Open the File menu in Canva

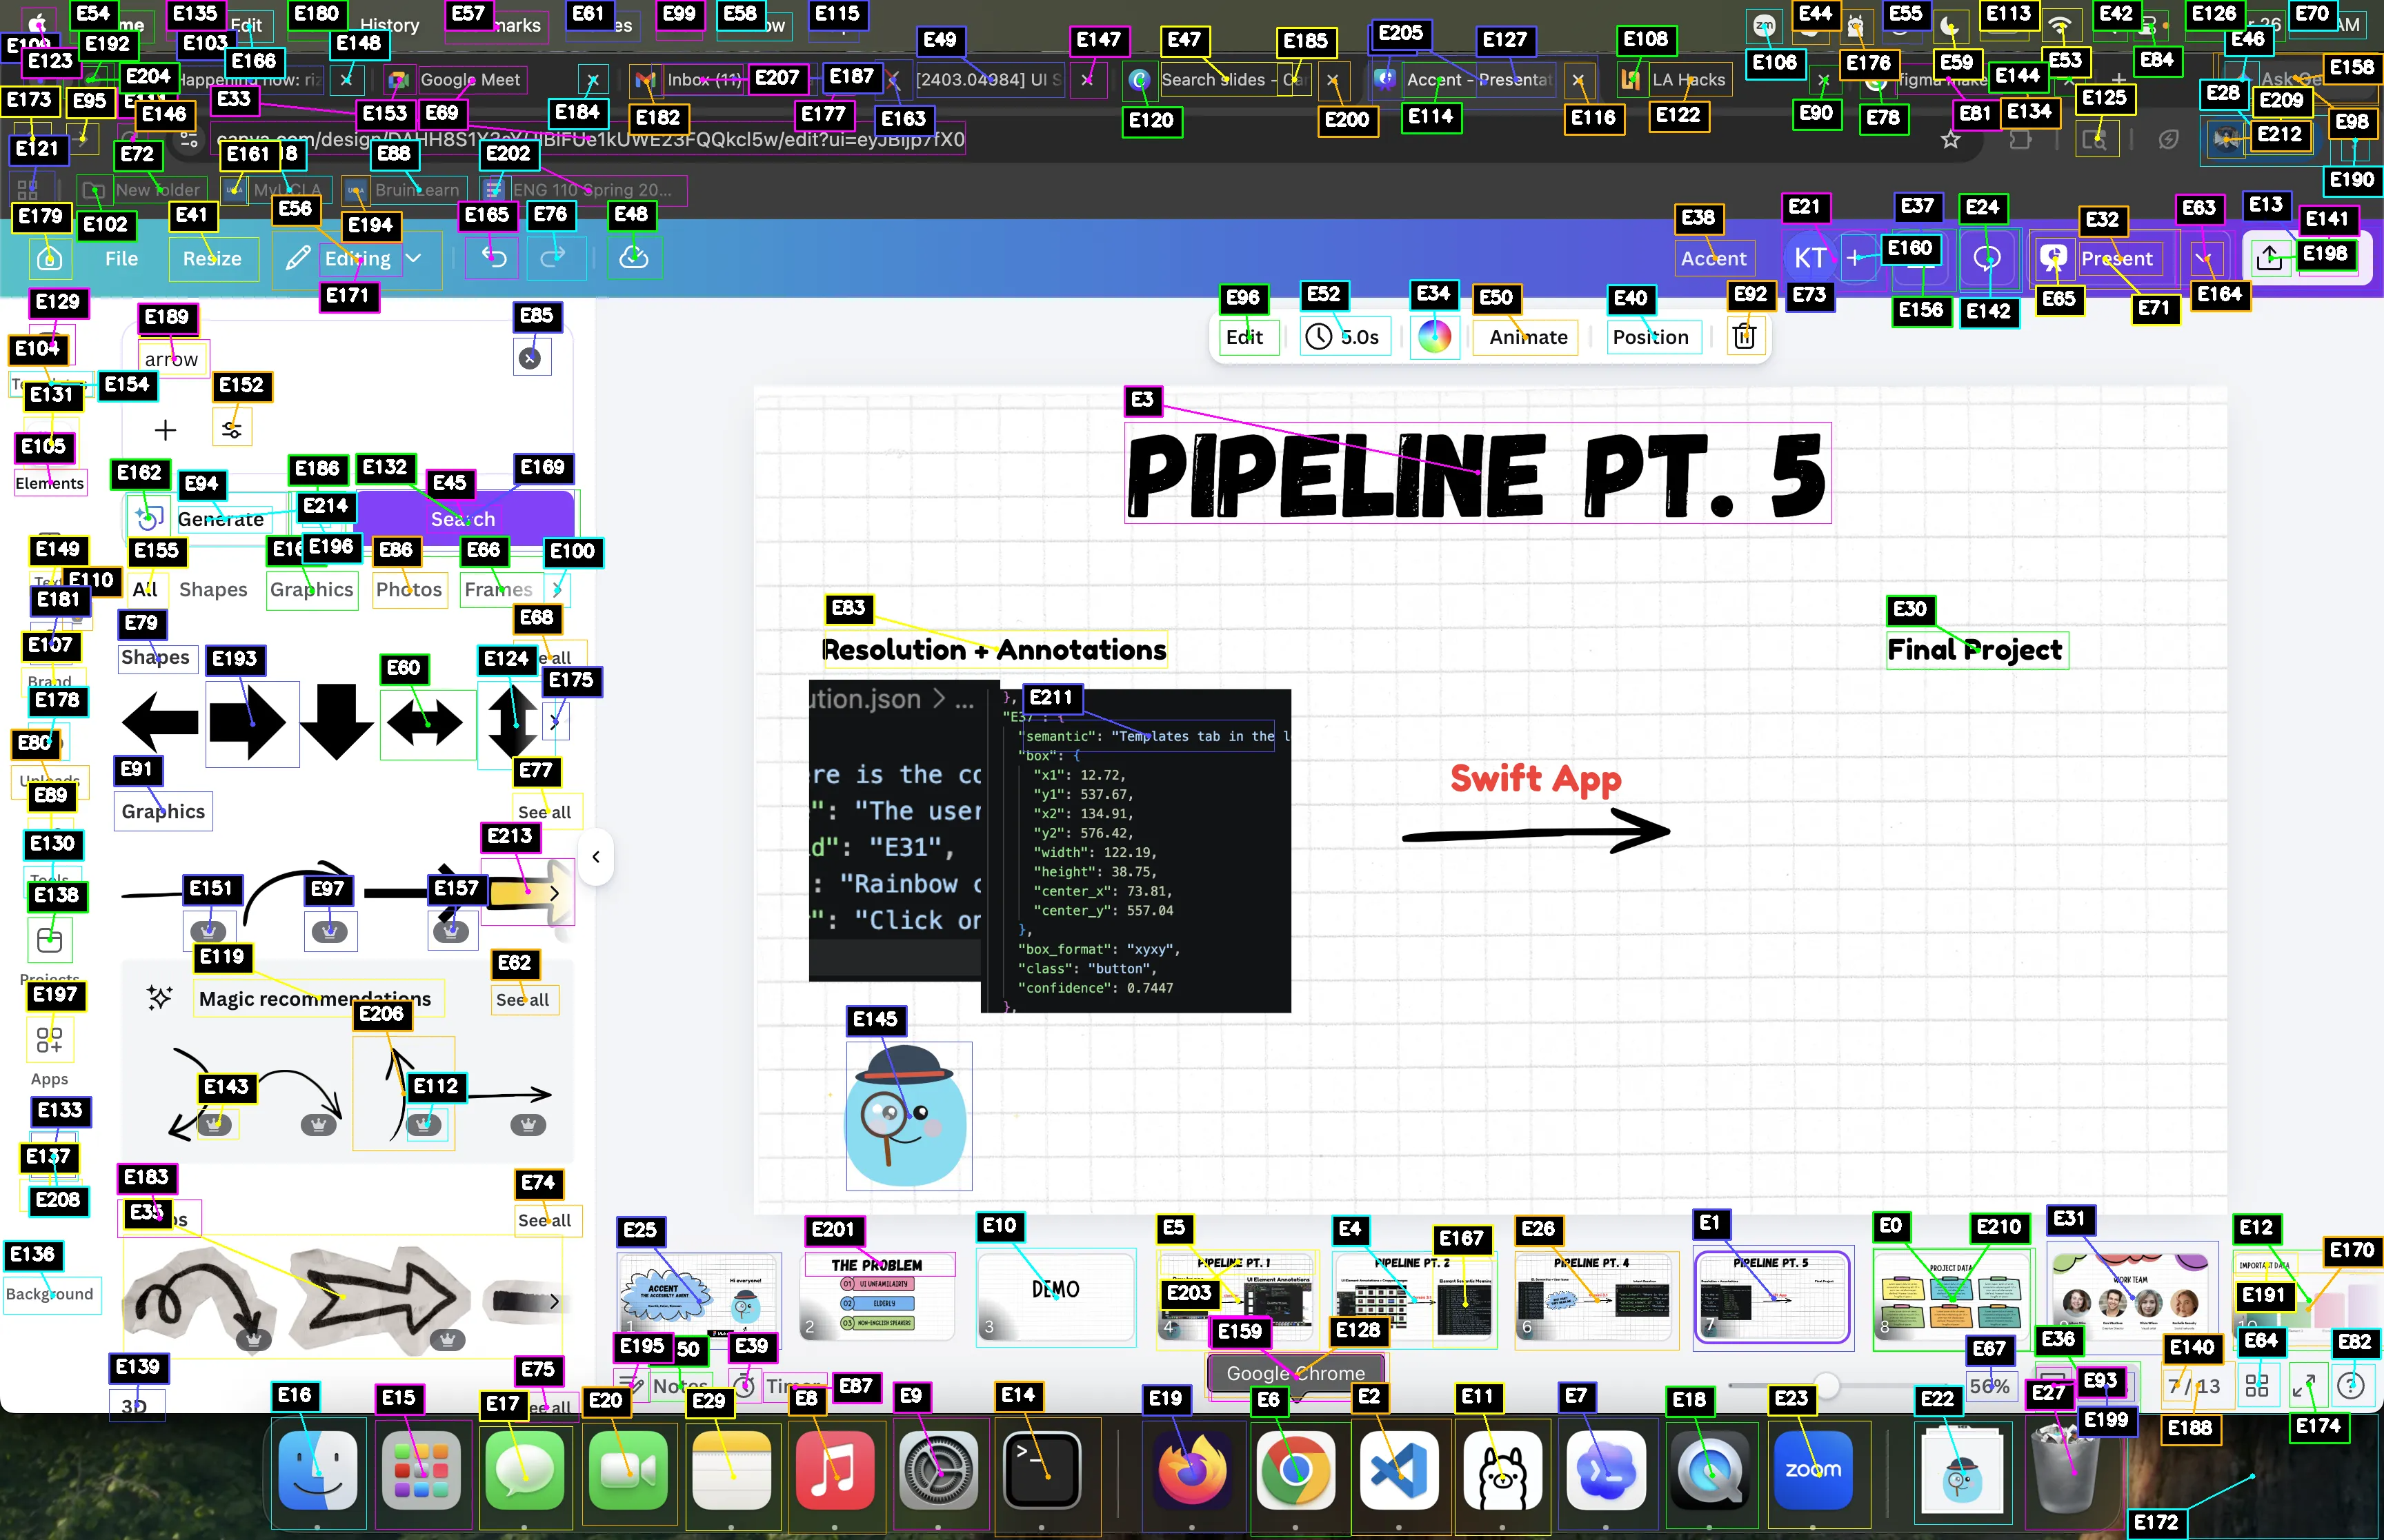(121, 259)
